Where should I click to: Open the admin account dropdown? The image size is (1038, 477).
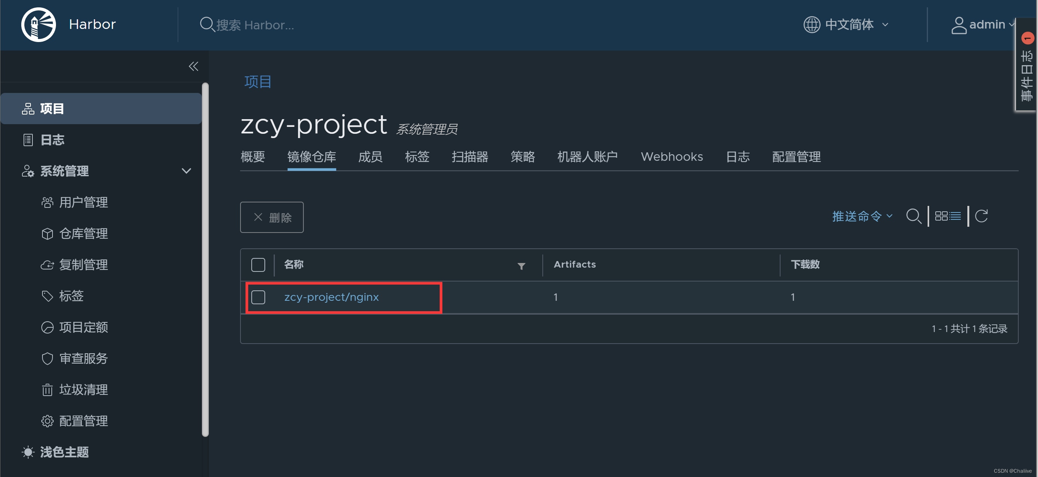983,25
